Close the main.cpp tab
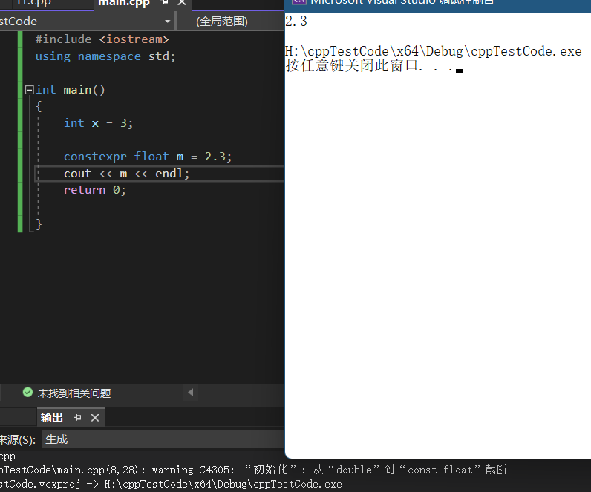 [x=180, y=3]
